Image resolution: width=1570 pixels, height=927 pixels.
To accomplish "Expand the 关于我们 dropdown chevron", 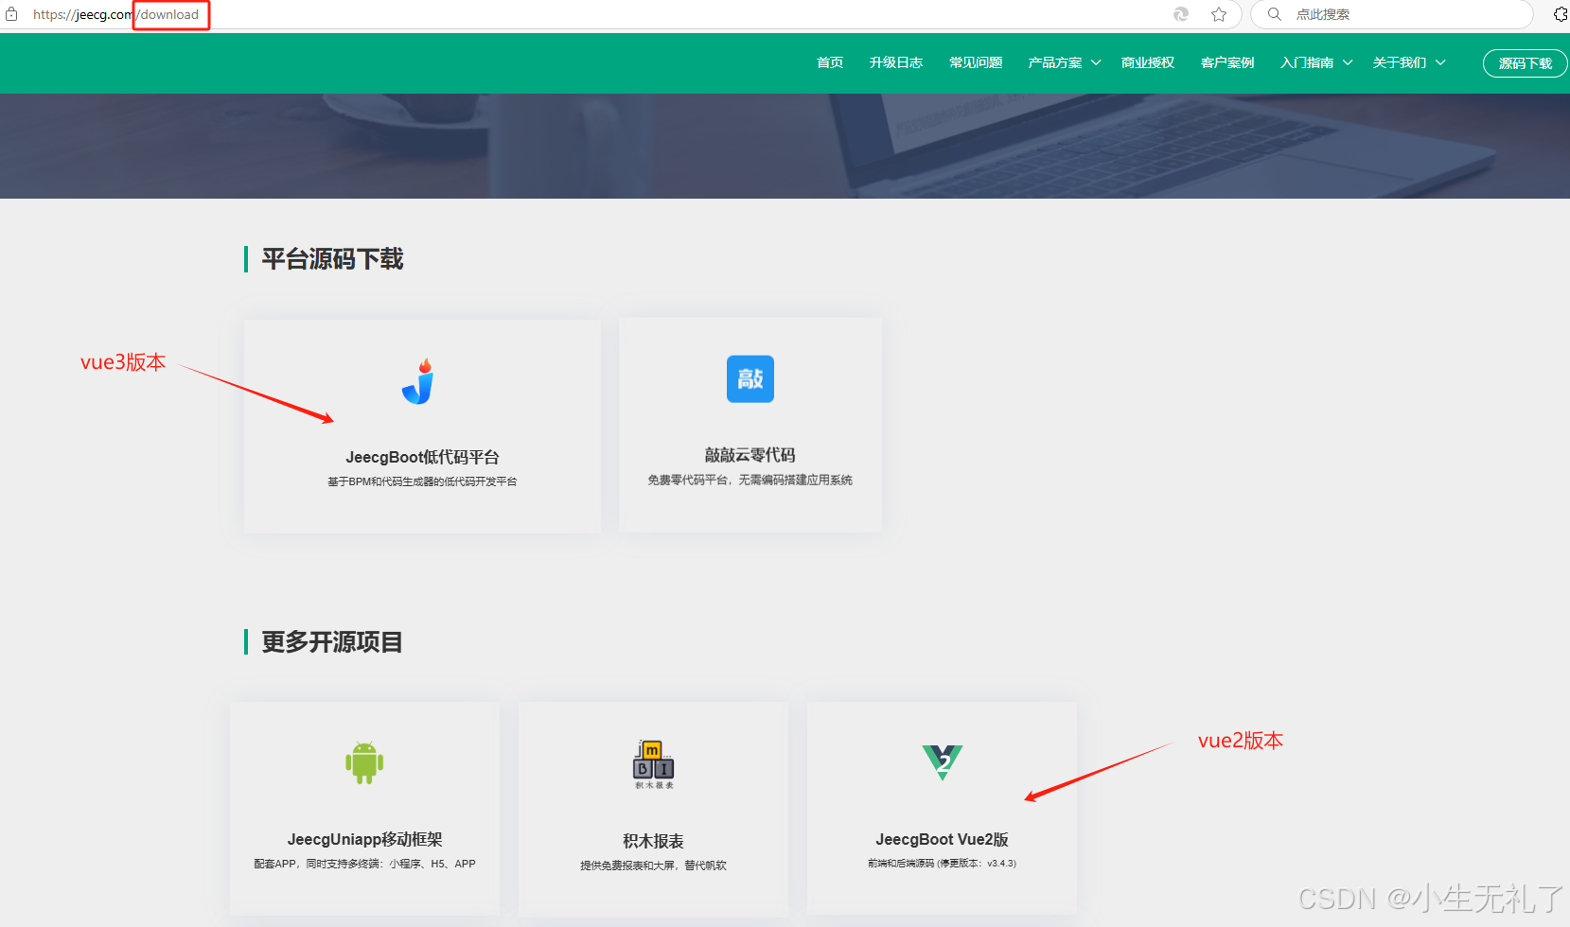I will point(1440,62).
